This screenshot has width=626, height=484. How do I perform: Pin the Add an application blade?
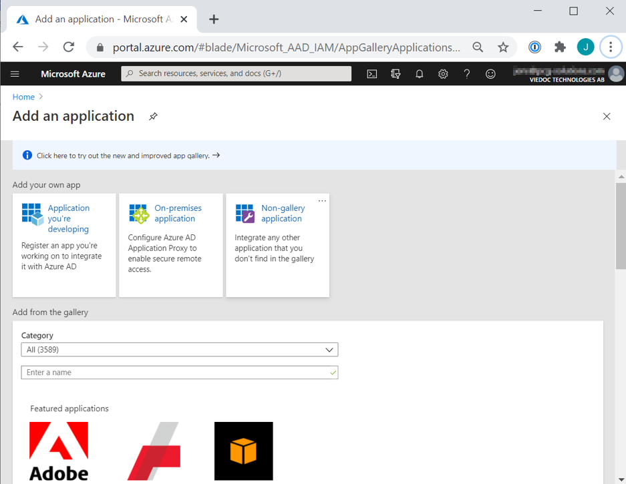(x=153, y=116)
